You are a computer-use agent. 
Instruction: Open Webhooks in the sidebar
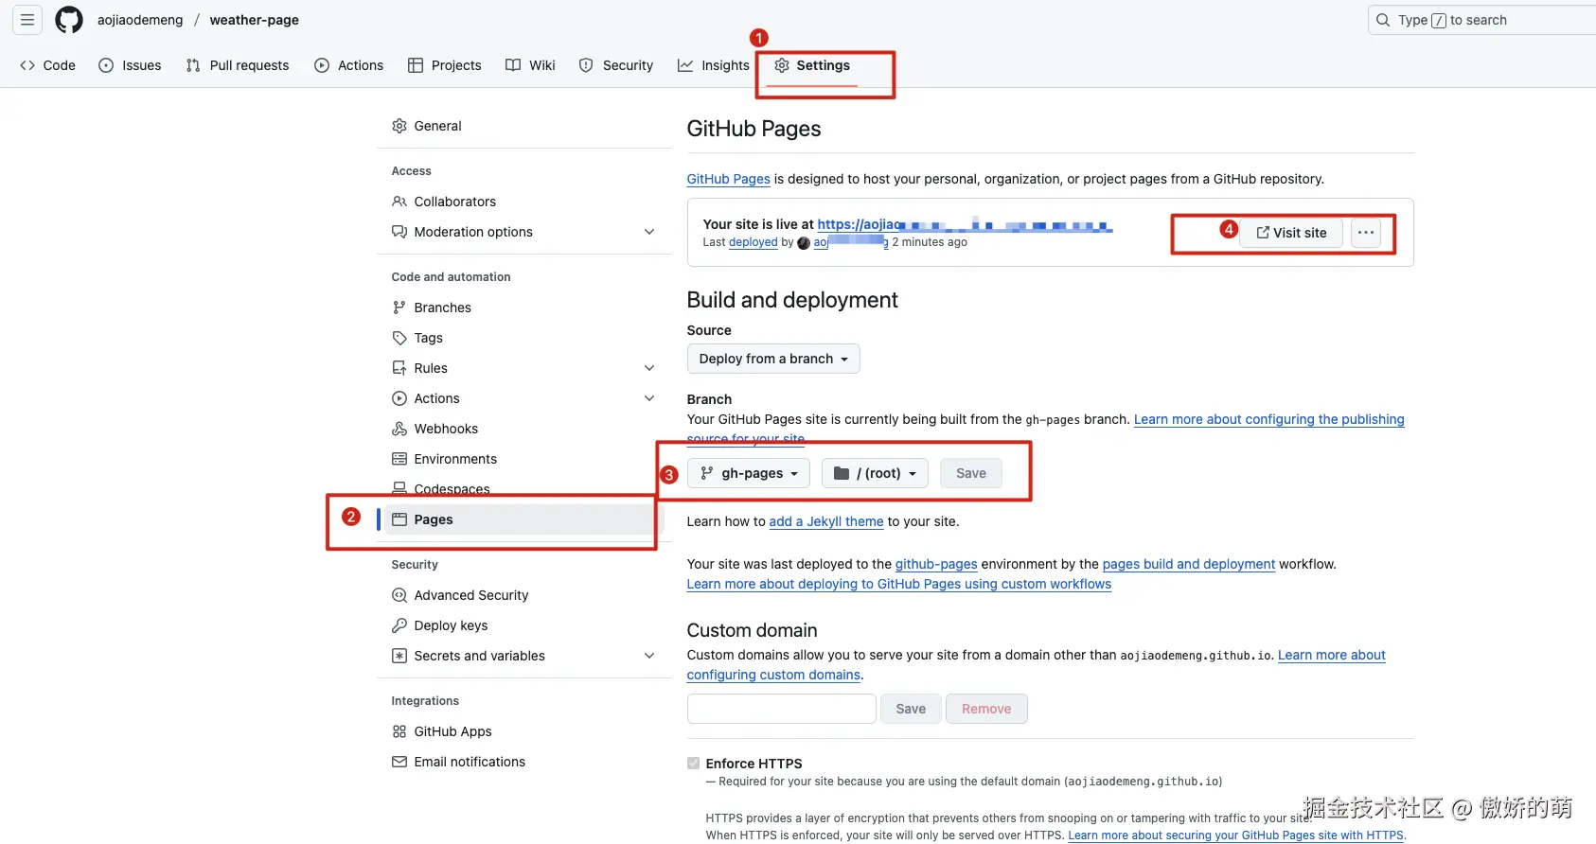coord(445,429)
